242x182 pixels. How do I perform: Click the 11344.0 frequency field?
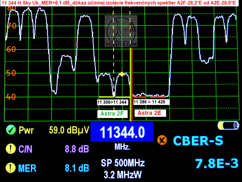[x=122, y=132]
